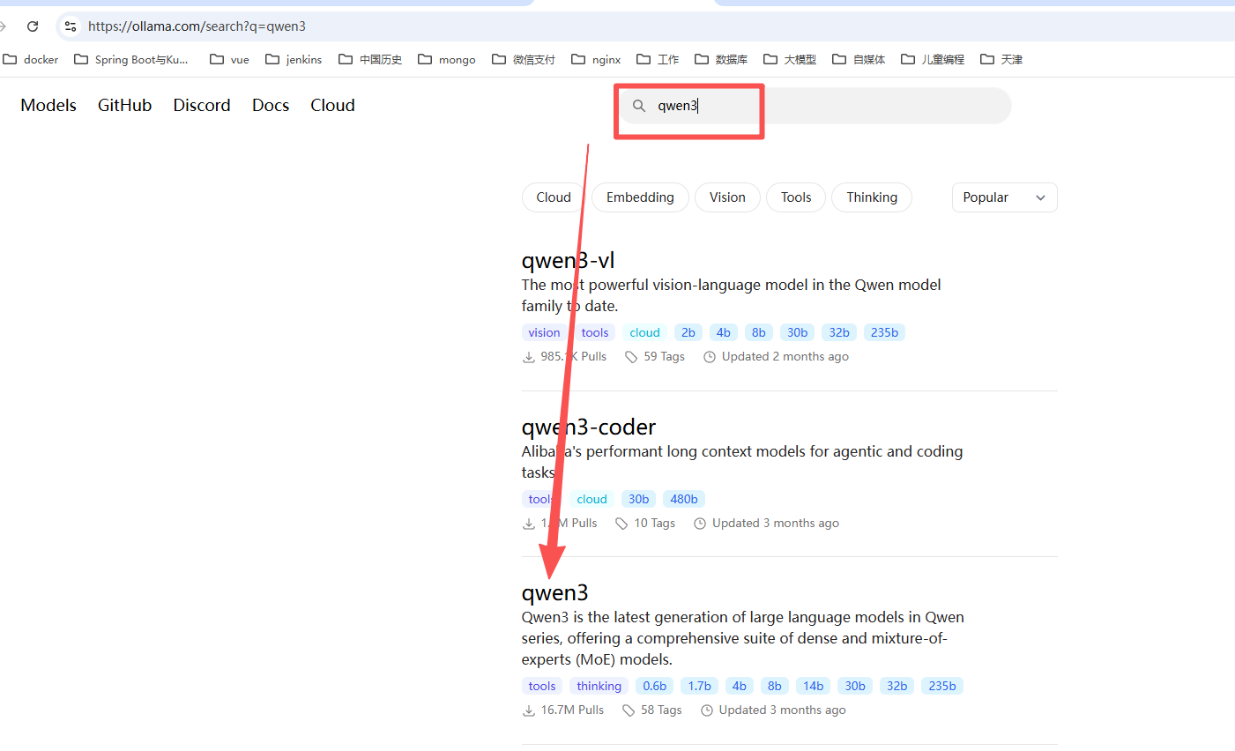Select the 30b size tag under qwen3-coder
1235x751 pixels.
(x=639, y=499)
